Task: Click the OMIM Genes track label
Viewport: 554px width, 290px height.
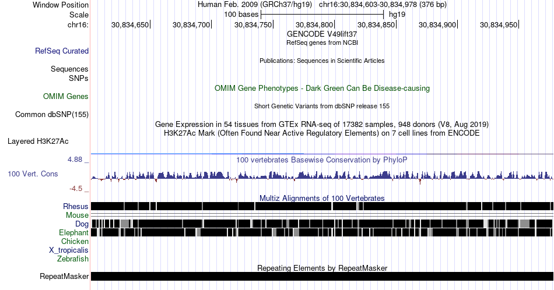Action: (x=66, y=96)
